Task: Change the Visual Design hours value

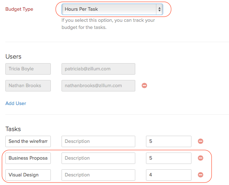Action: click(169, 175)
